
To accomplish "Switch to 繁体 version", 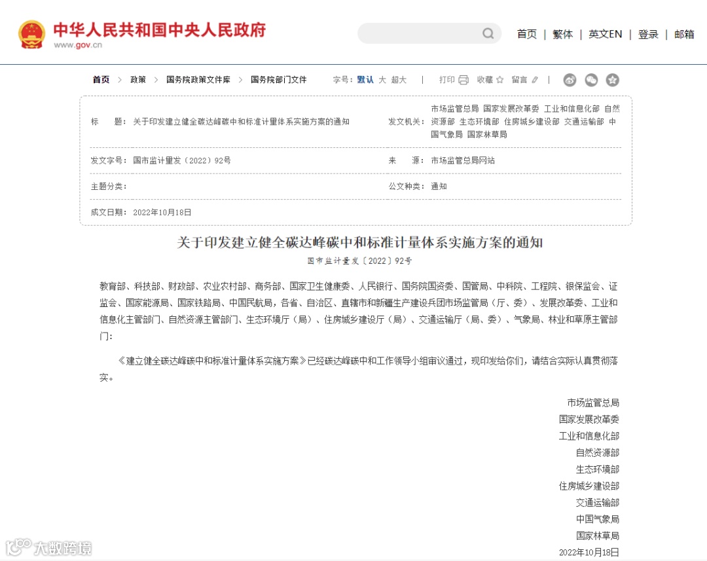I will point(563,34).
